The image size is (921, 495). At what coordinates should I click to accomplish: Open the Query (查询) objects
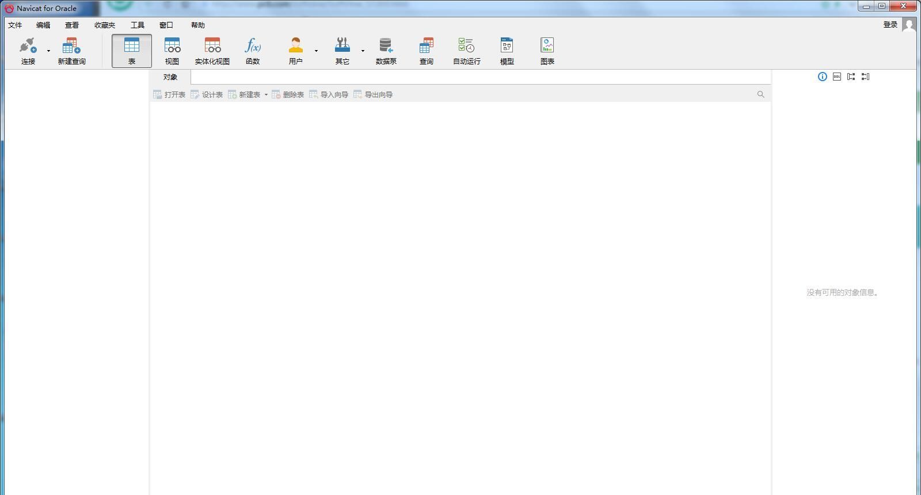[x=427, y=51]
